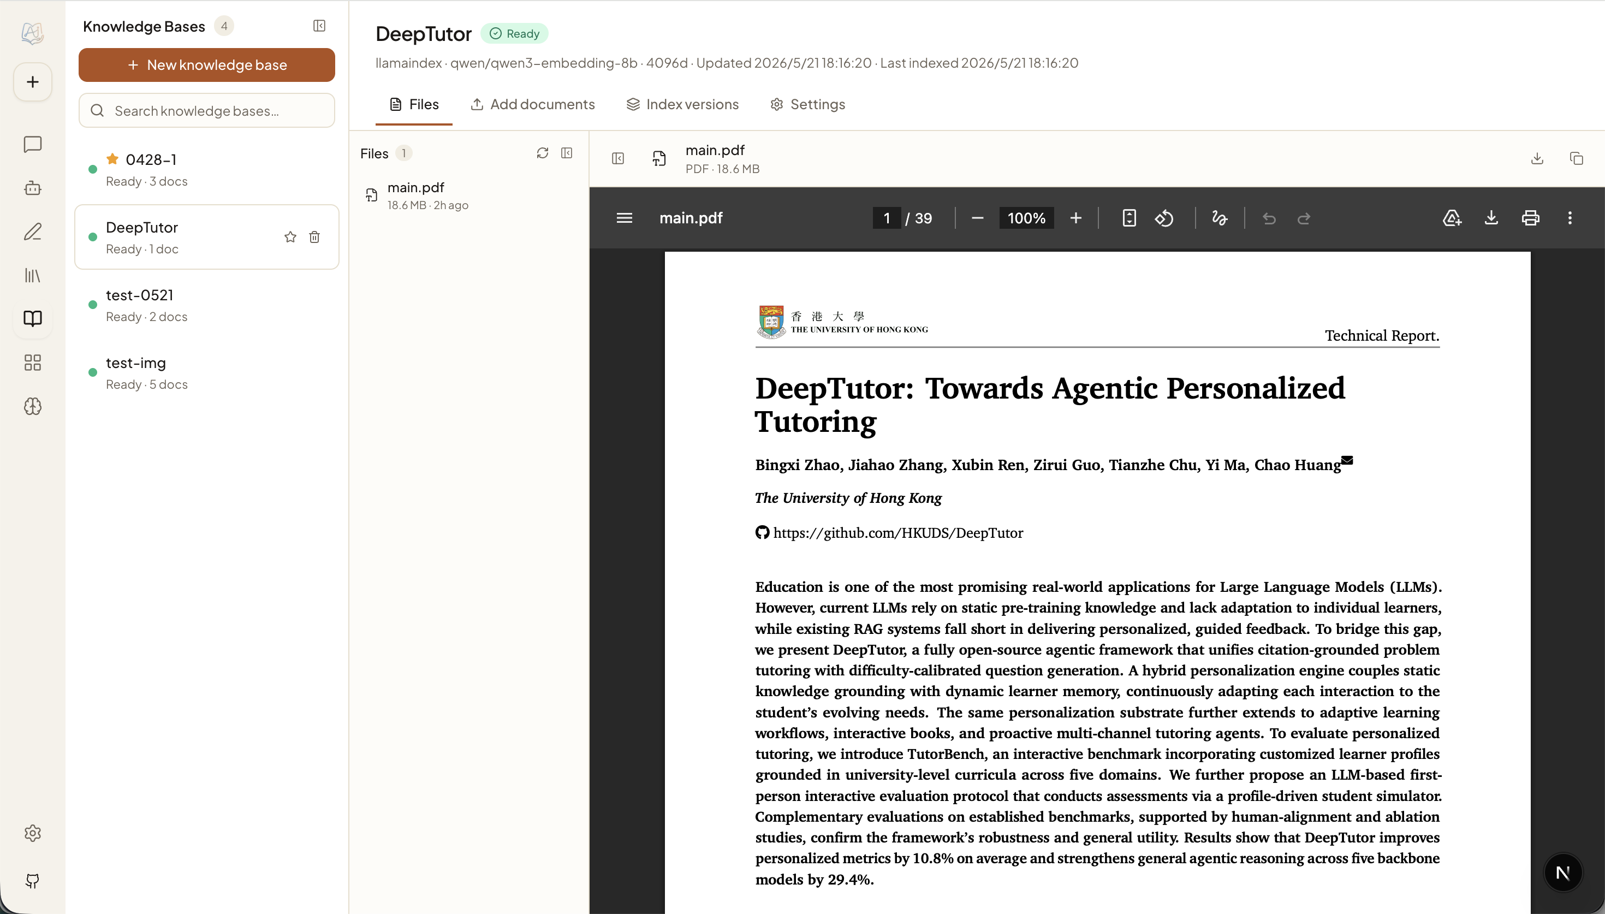Open the PDF viewer sidebar menu
Viewport: 1605px width, 914px height.
point(625,218)
